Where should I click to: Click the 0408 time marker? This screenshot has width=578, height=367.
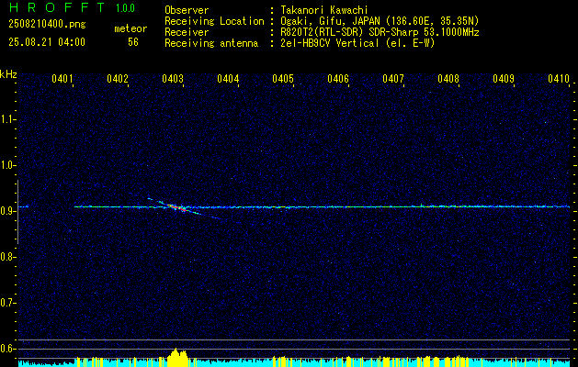coord(448,79)
